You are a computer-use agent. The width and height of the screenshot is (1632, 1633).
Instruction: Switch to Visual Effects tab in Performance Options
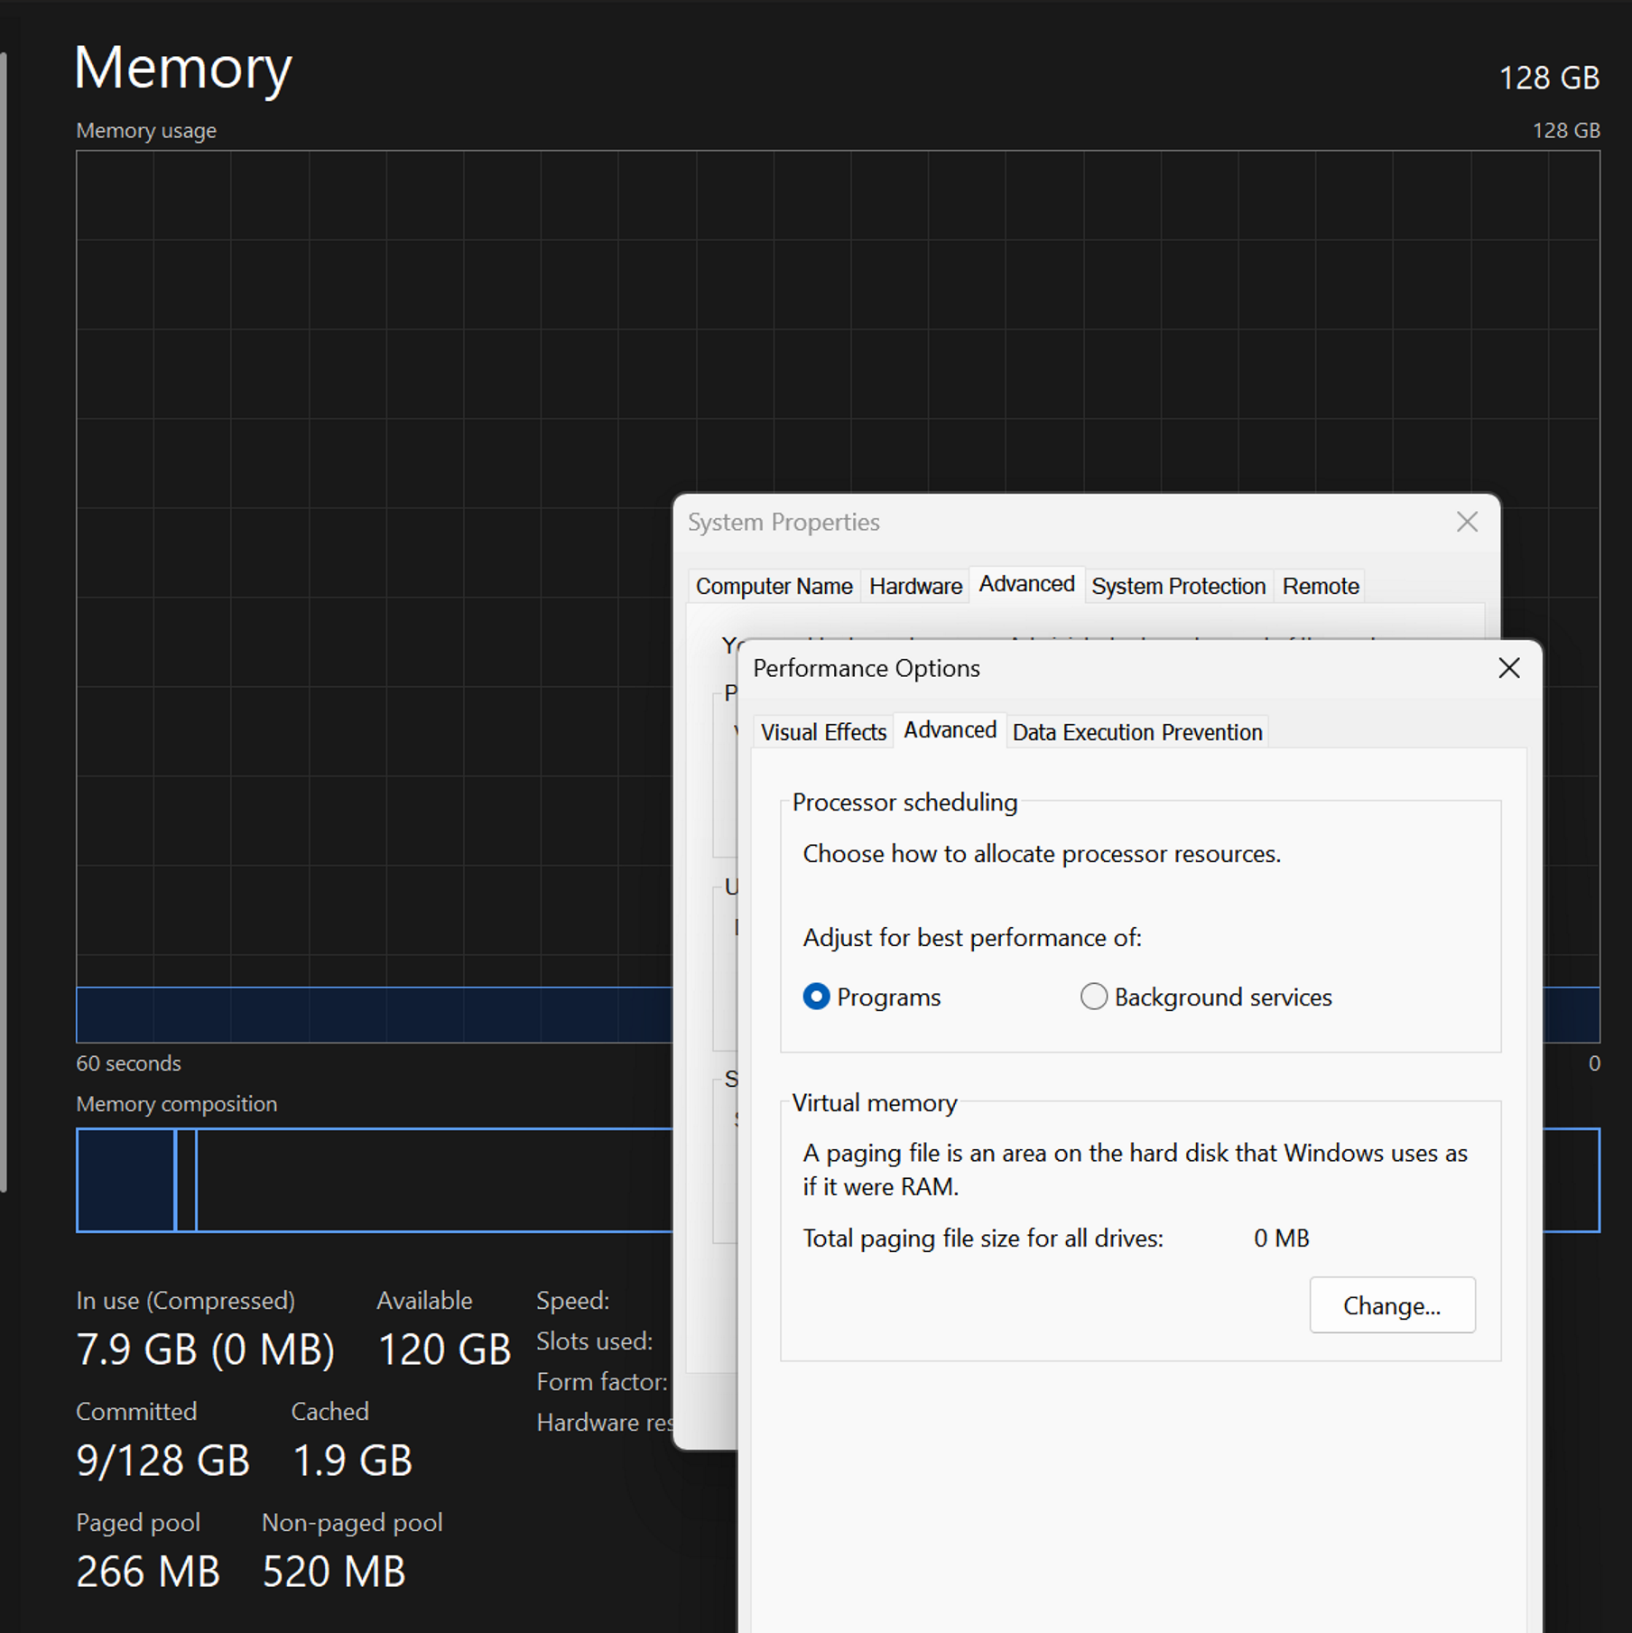click(823, 732)
